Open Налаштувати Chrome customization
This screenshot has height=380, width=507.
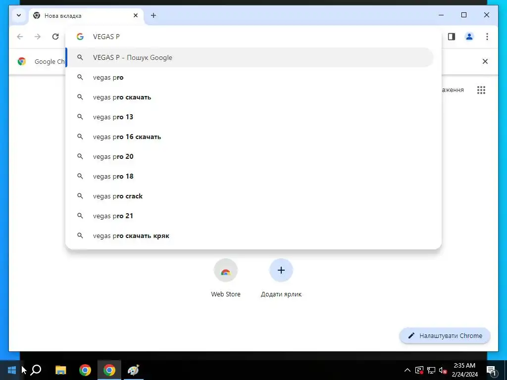[x=445, y=336]
